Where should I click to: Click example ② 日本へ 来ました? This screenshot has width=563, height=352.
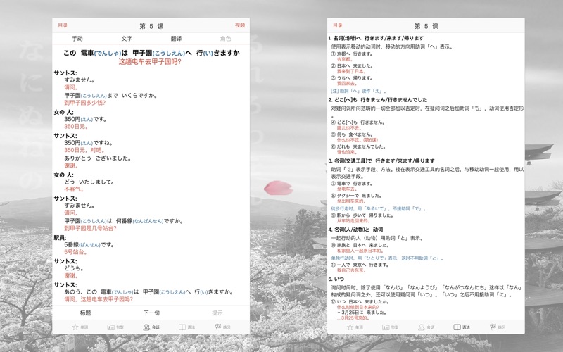(x=352, y=65)
